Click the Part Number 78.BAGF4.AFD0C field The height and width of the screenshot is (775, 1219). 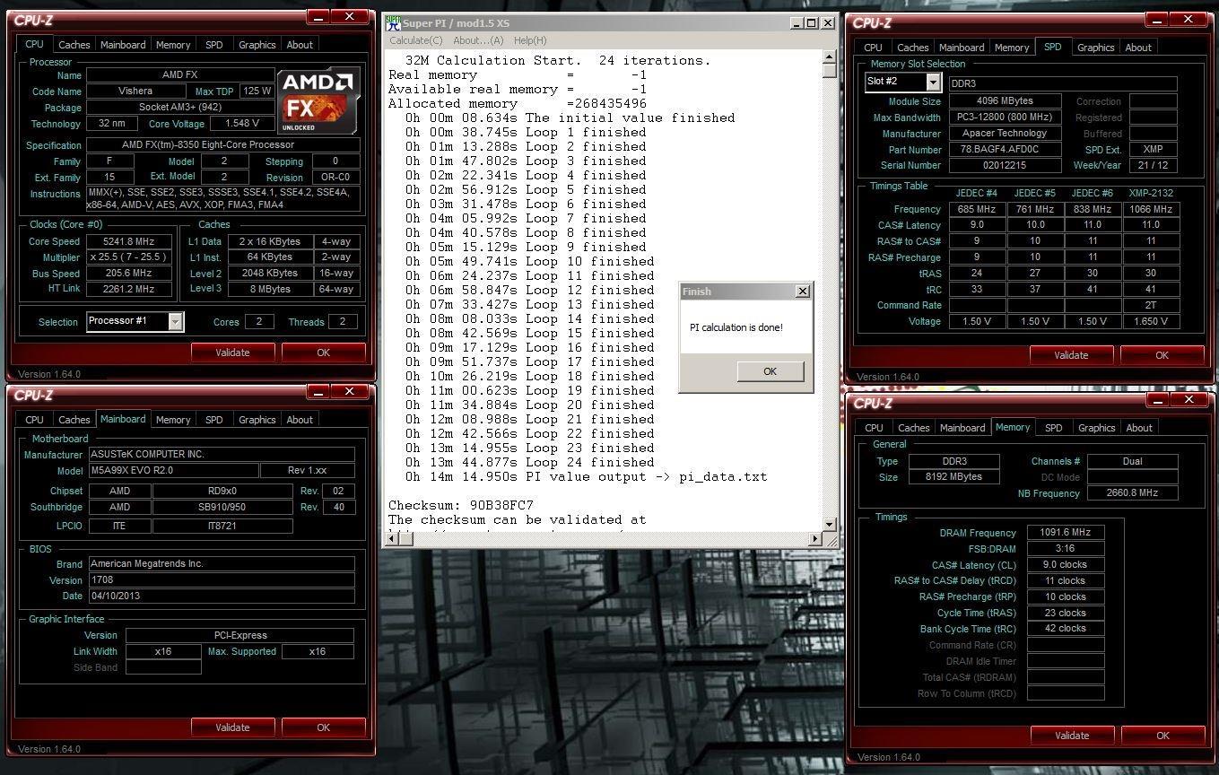click(x=1005, y=150)
